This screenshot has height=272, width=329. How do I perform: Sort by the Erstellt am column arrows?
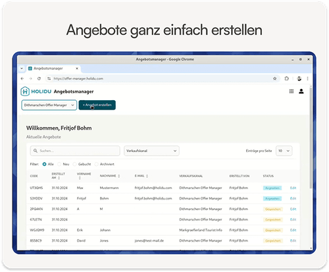tap(59, 178)
